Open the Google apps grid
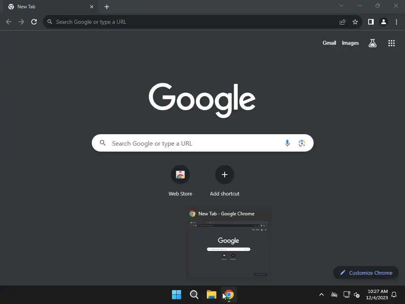This screenshot has width=405, height=304. click(392, 43)
